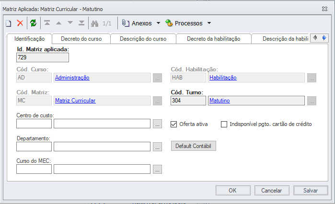Click the Anexos paperclip icon
Viewport: 335px width, 204px height.
[126, 23]
